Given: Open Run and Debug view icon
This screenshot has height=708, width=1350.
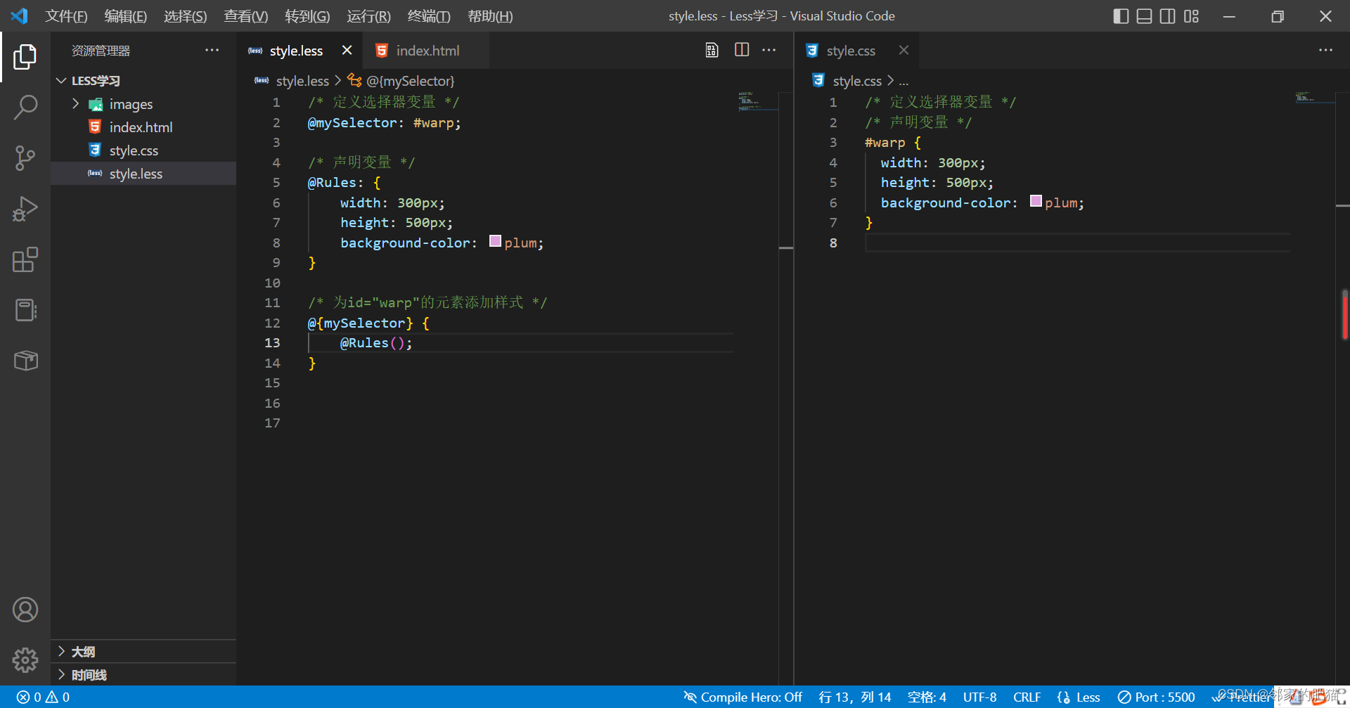Looking at the screenshot, I should (x=25, y=209).
